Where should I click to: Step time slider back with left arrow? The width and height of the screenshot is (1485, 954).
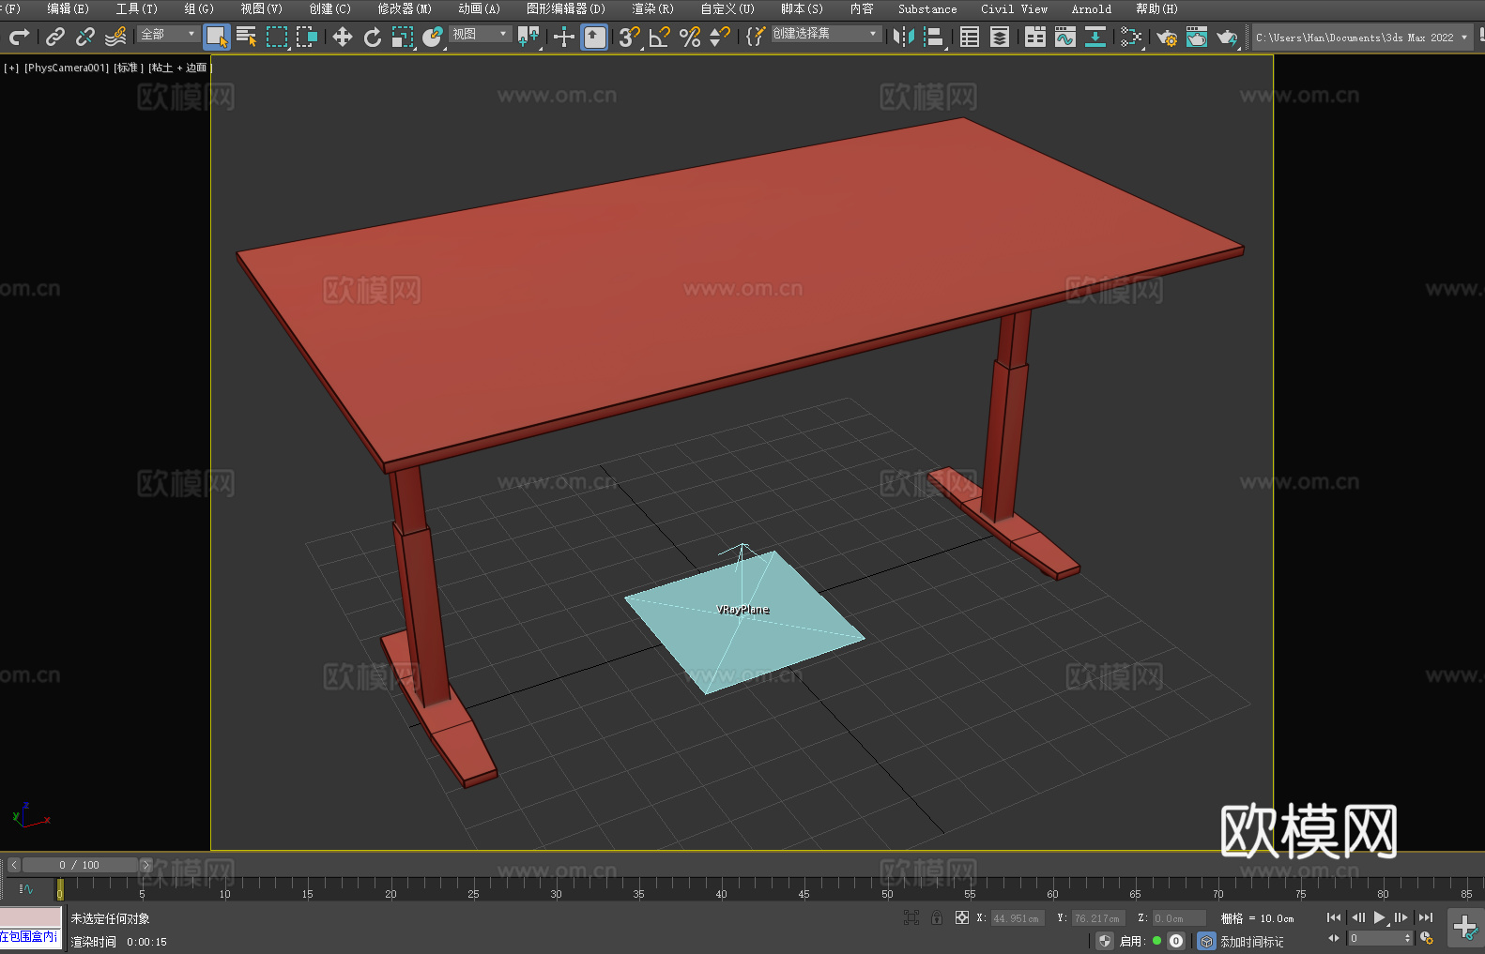[x=14, y=865]
